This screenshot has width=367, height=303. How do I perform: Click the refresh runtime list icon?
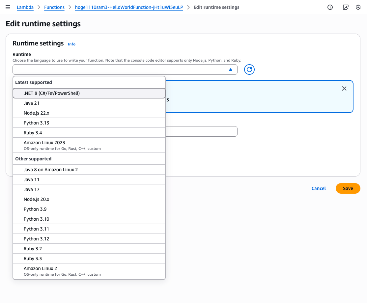click(249, 69)
